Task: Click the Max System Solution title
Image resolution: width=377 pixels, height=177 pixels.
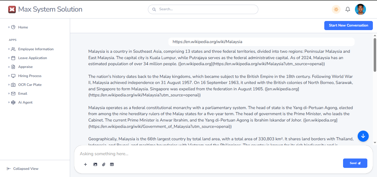Action: 50,9
